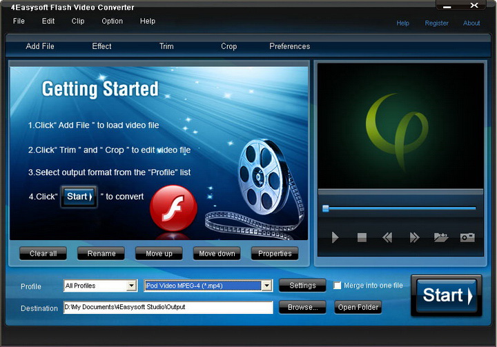Click the red Flash logo icon
The width and height of the screenshot is (497, 347).
click(x=173, y=208)
